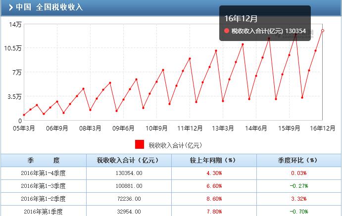Click the red dot in the tooltip
Image resolution: width=342 pixels, height=216 pixels.
(227, 31)
